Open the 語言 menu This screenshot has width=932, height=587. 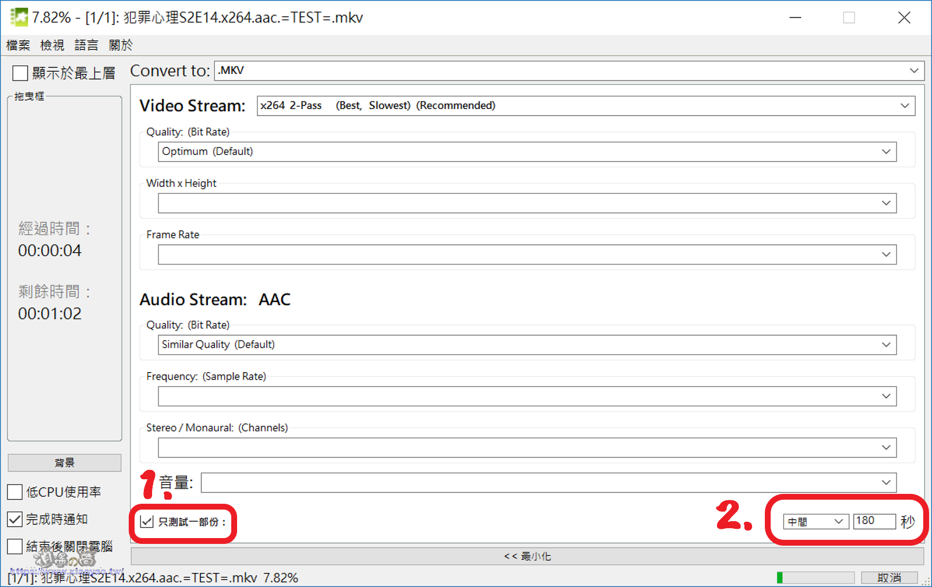[x=86, y=45]
